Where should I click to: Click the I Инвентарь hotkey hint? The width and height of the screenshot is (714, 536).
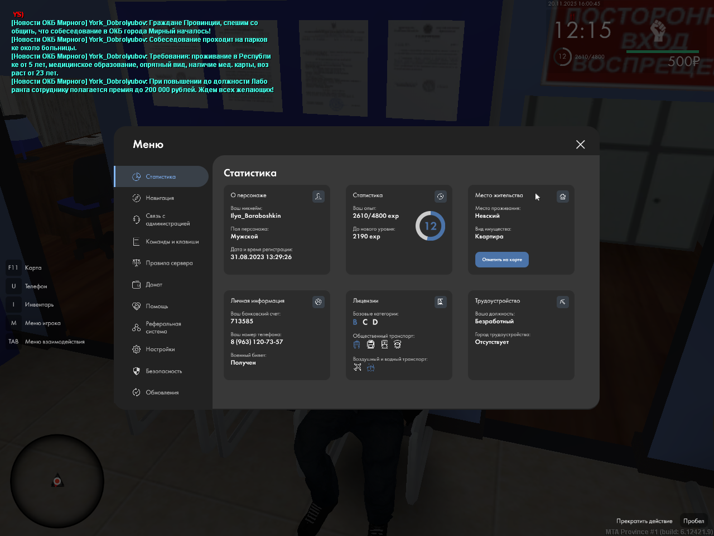pyautogui.click(x=31, y=305)
